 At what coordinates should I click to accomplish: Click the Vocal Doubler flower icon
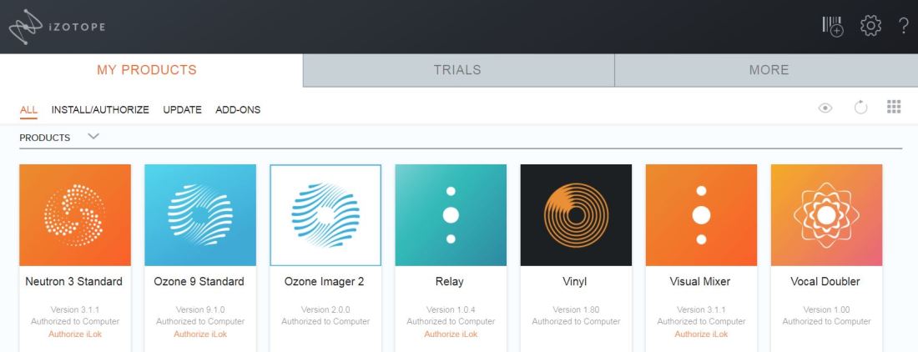coord(826,215)
